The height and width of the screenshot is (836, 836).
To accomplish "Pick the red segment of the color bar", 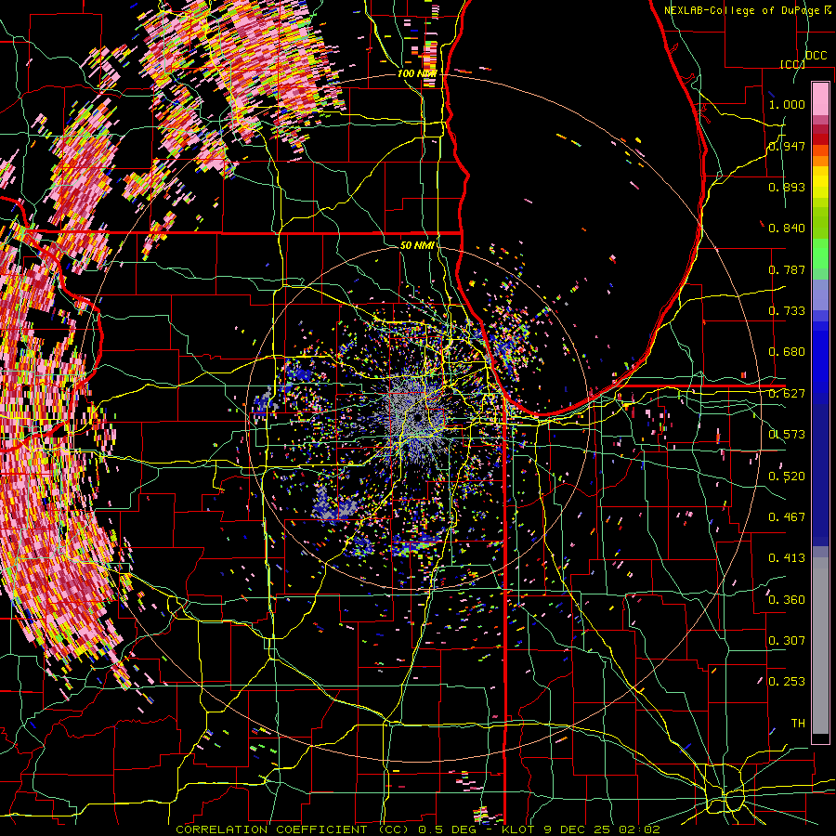I will tap(820, 139).
